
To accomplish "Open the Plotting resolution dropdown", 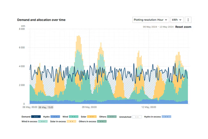I will 151,20.
